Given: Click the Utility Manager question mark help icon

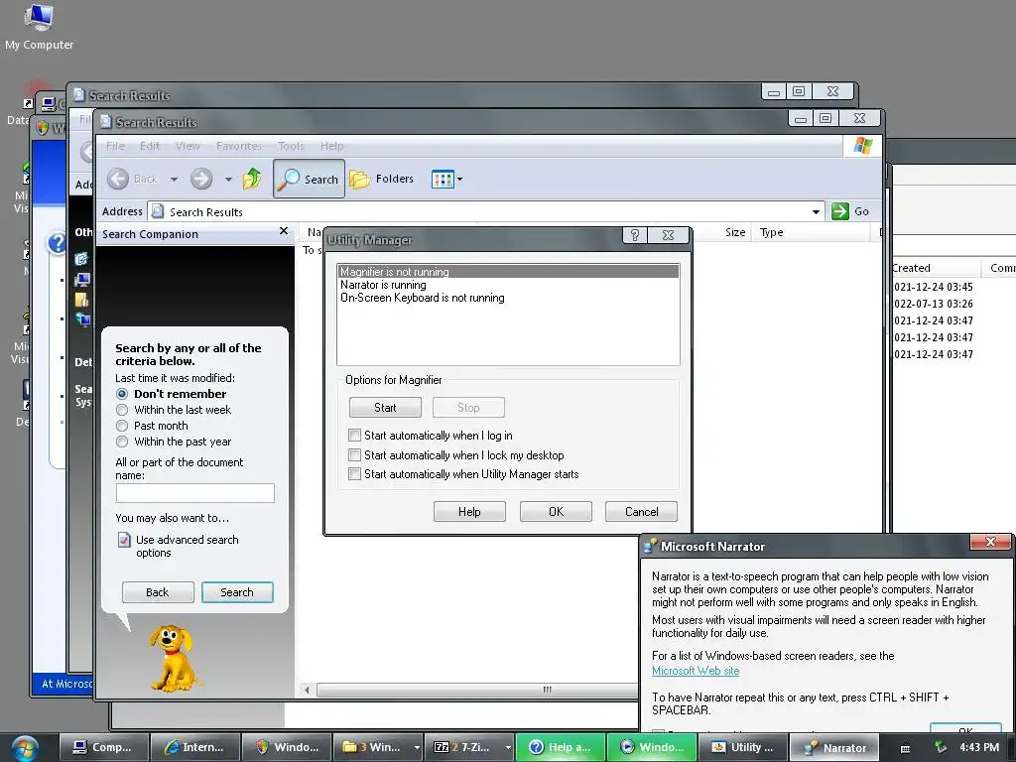Looking at the screenshot, I should point(634,235).
